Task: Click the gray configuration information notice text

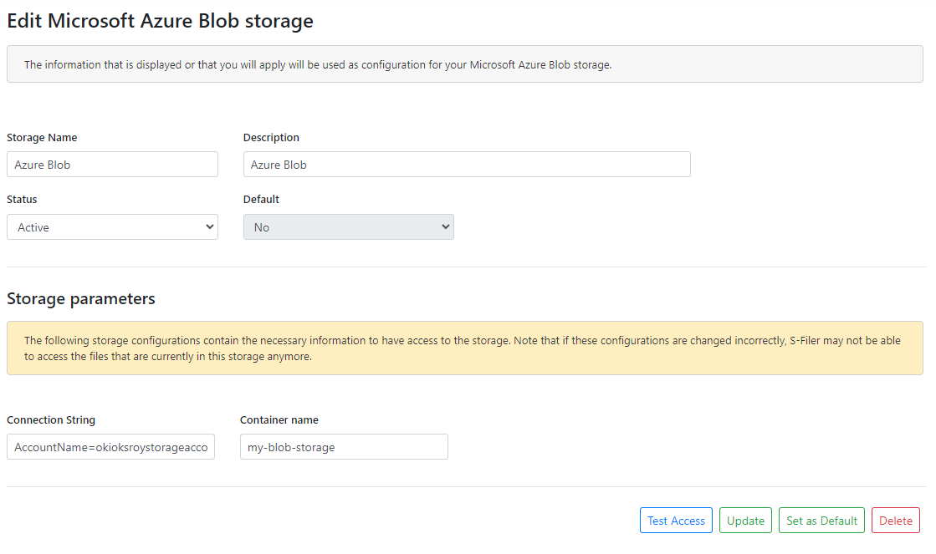Action: [x=318, y=64]
